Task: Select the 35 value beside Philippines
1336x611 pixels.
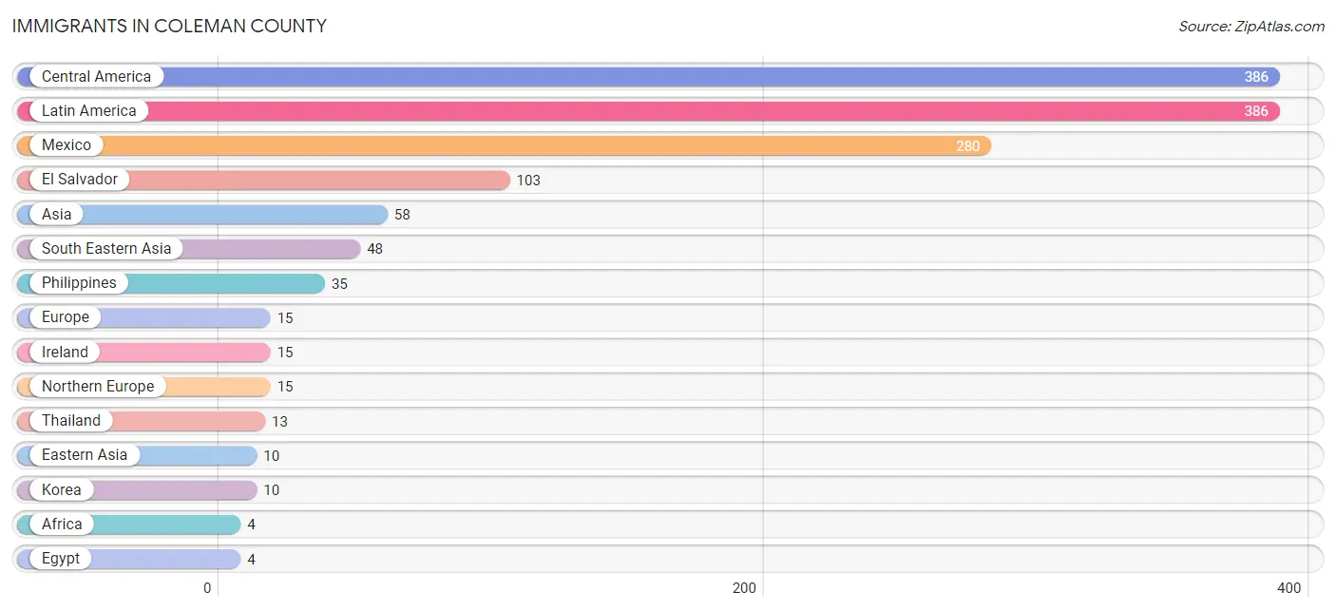Action: (339, 283)
